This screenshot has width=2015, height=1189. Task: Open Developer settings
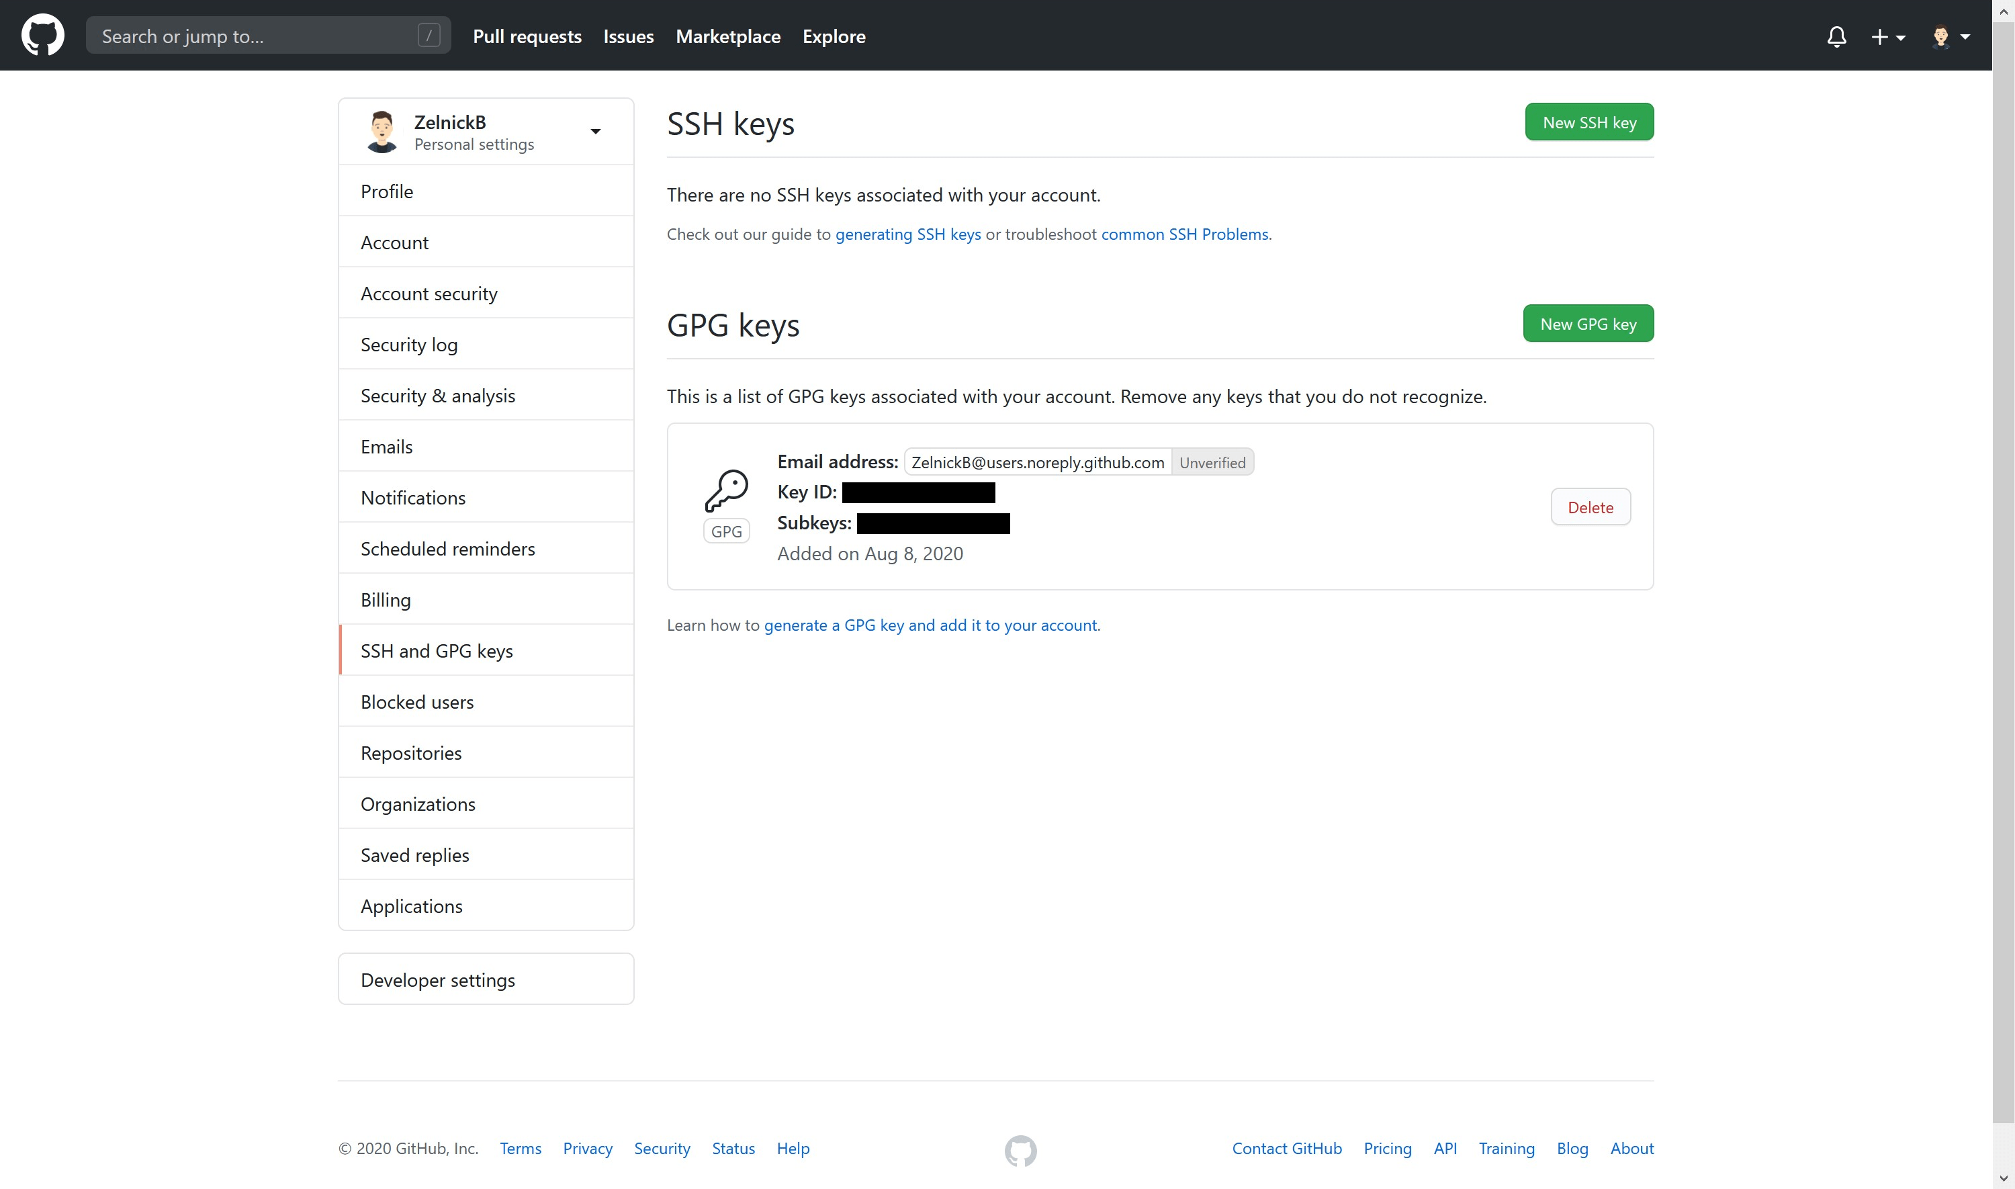437,980
